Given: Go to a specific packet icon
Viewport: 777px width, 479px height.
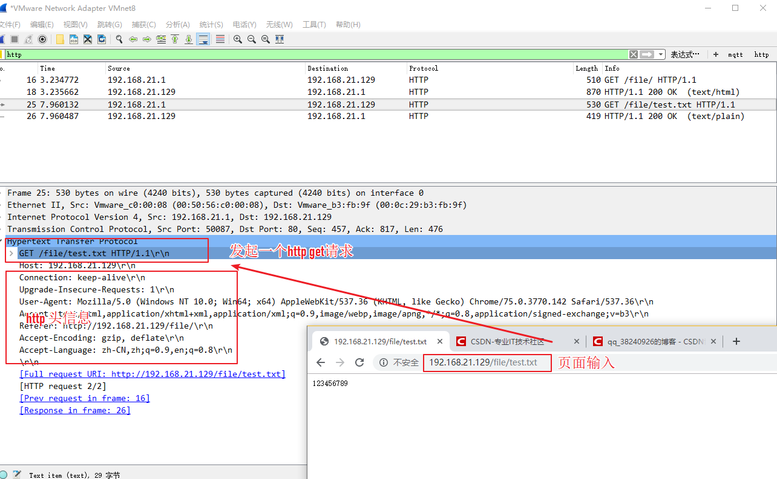Looking at the screenshot, I should (x=161, y=39).
